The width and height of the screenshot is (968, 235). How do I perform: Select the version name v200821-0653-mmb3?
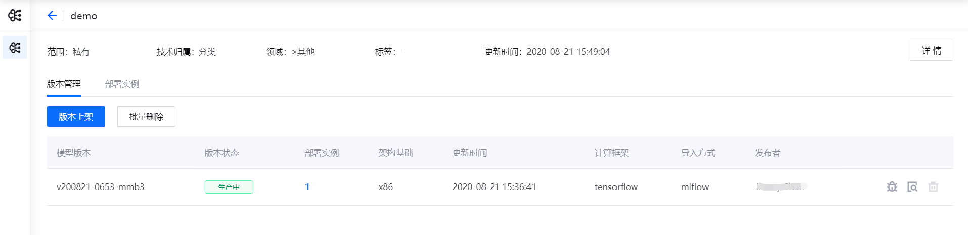click(100, 187)
